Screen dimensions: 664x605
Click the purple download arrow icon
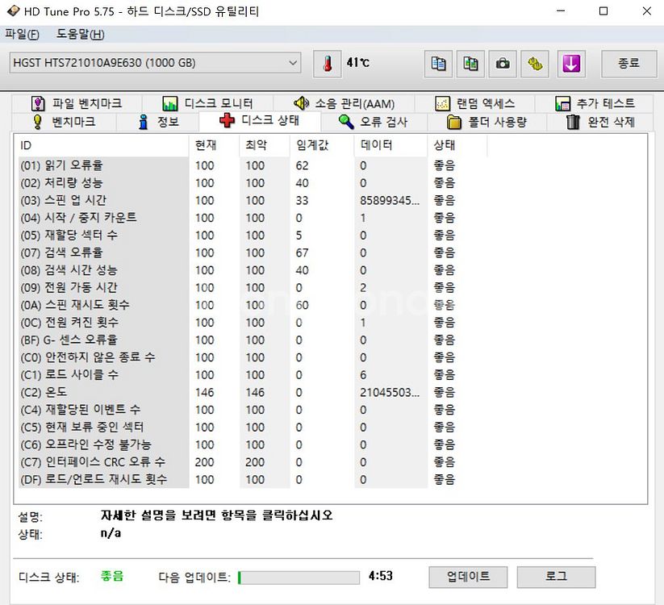[571, 64]
